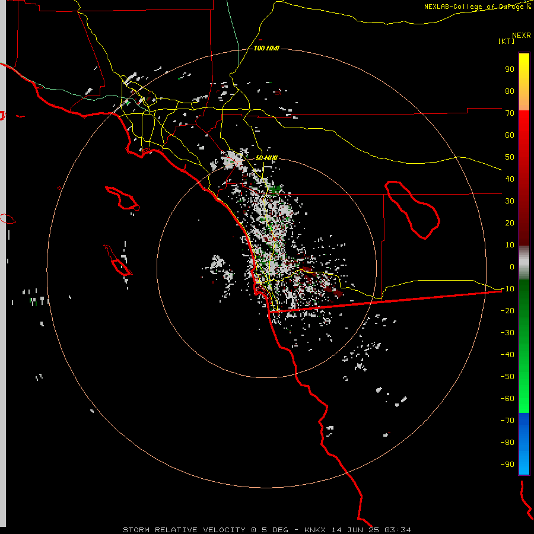
Task: Select the -70 value on the velocity scale
Action: coord(507,421)
